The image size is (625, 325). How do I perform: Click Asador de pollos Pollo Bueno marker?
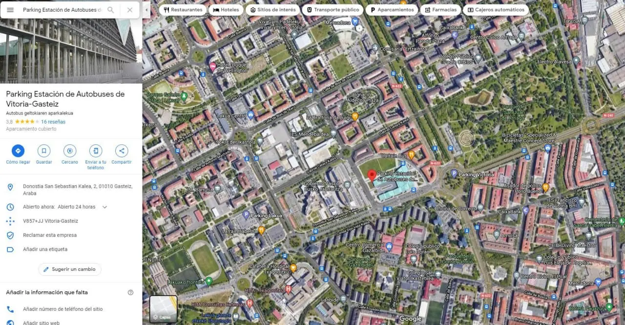click(545, 187)
